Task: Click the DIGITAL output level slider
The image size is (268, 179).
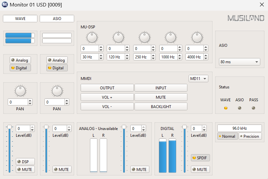Action: click(x=184, y=148)
